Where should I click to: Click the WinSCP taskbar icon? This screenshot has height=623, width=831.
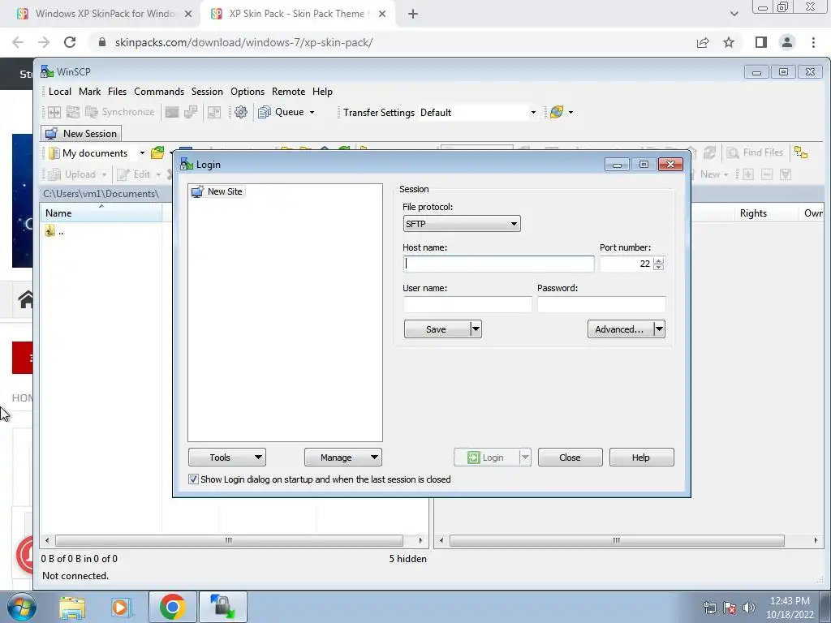[222, 607]
